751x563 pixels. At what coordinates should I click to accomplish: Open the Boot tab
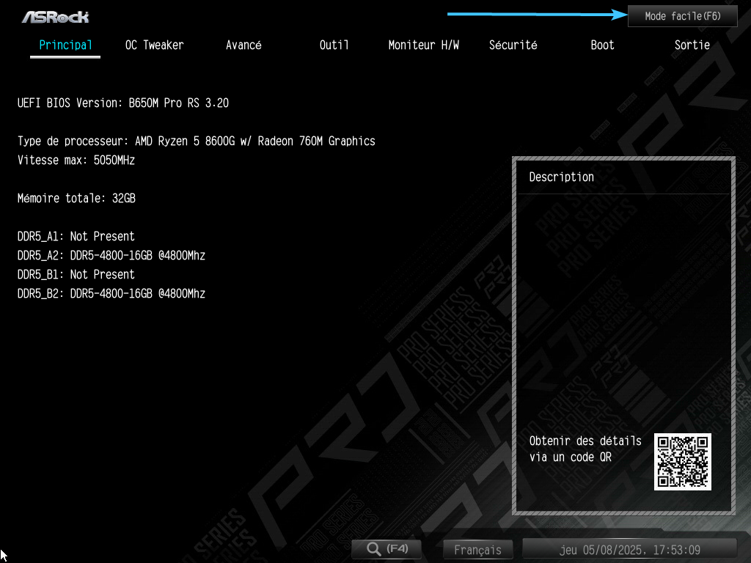pyautogui.click(x=602, y=45)
